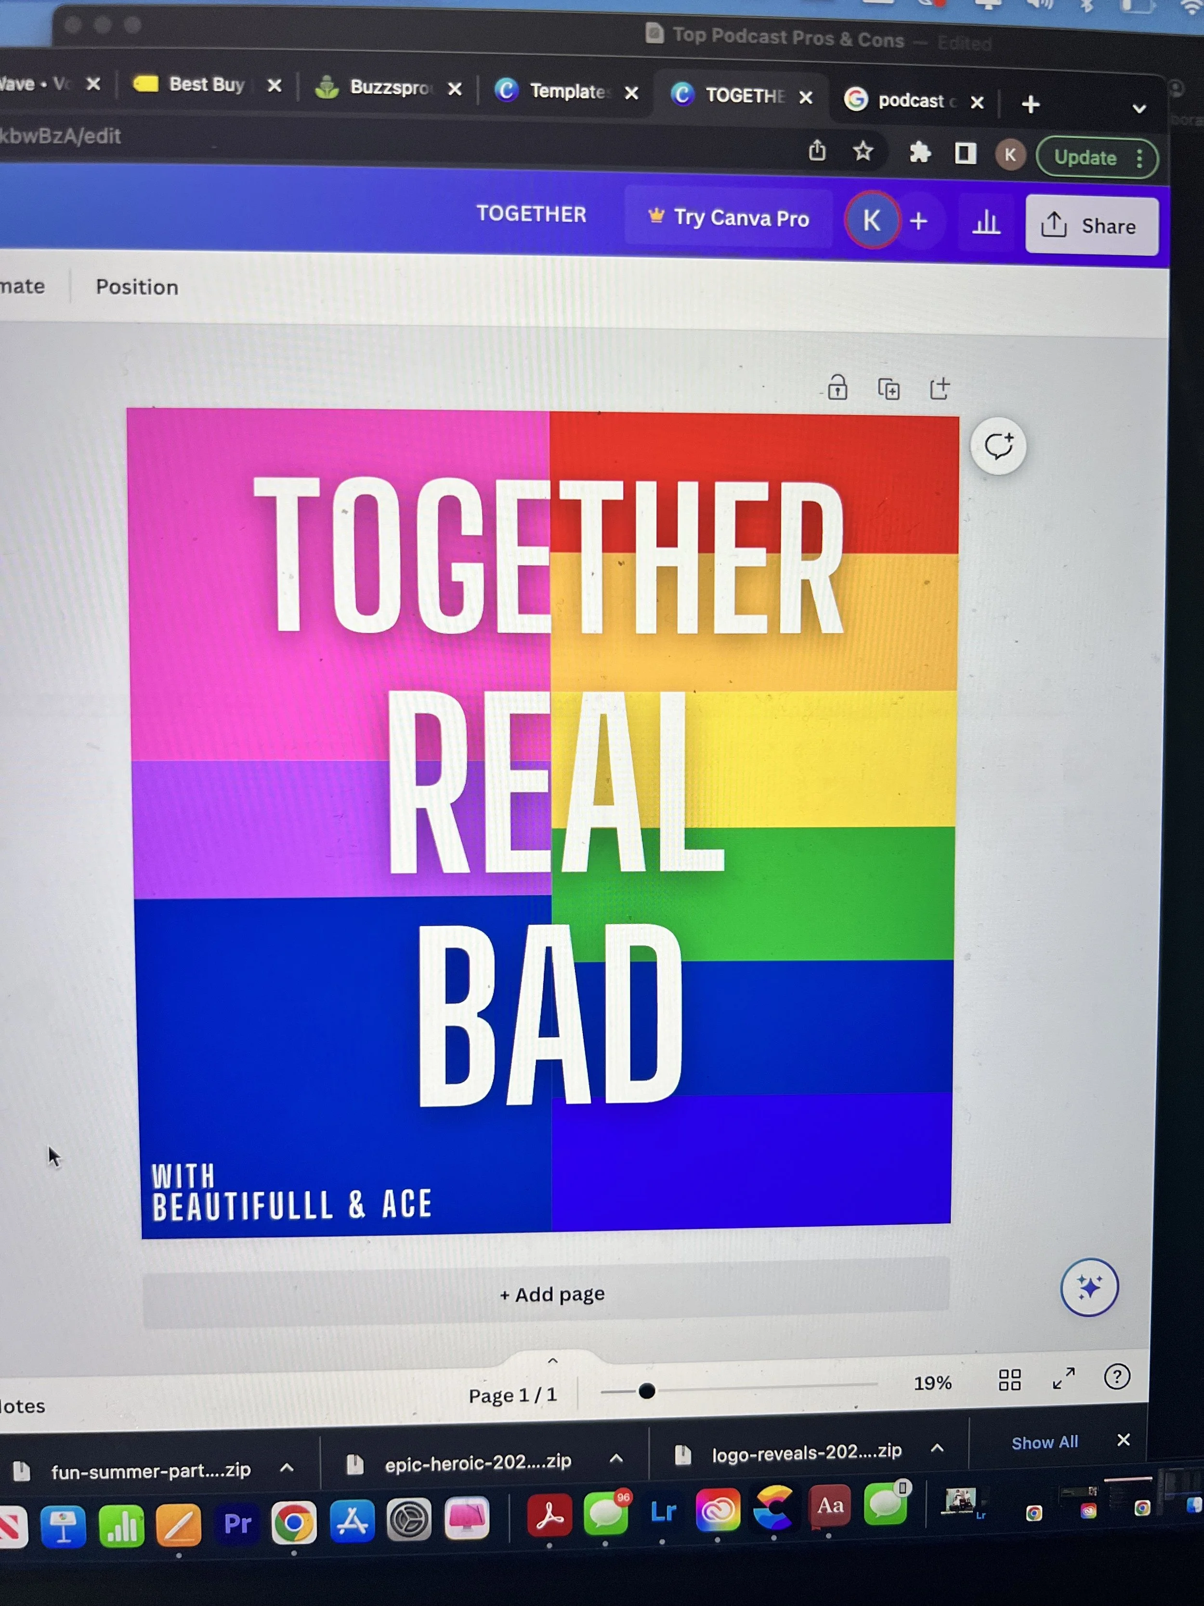The height and width of the screenshot is (1606, 1204).
Task: Click the add page icon above canvas
Action: pyautogui.click(x=940, y=388)
